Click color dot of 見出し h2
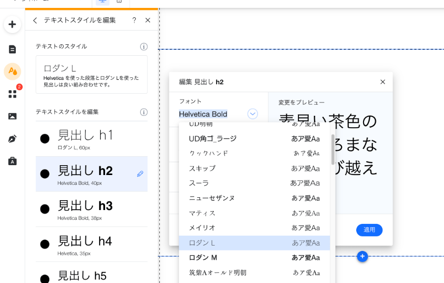The height and width of the screenshot is (283, 444). click(45, 174)
